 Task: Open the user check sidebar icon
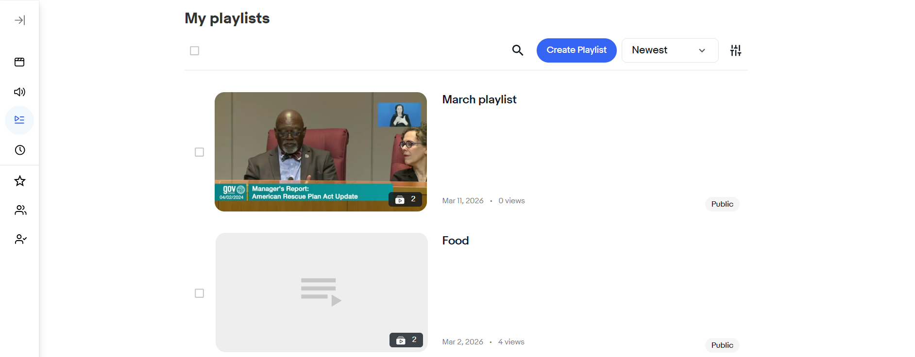(20, 239)
